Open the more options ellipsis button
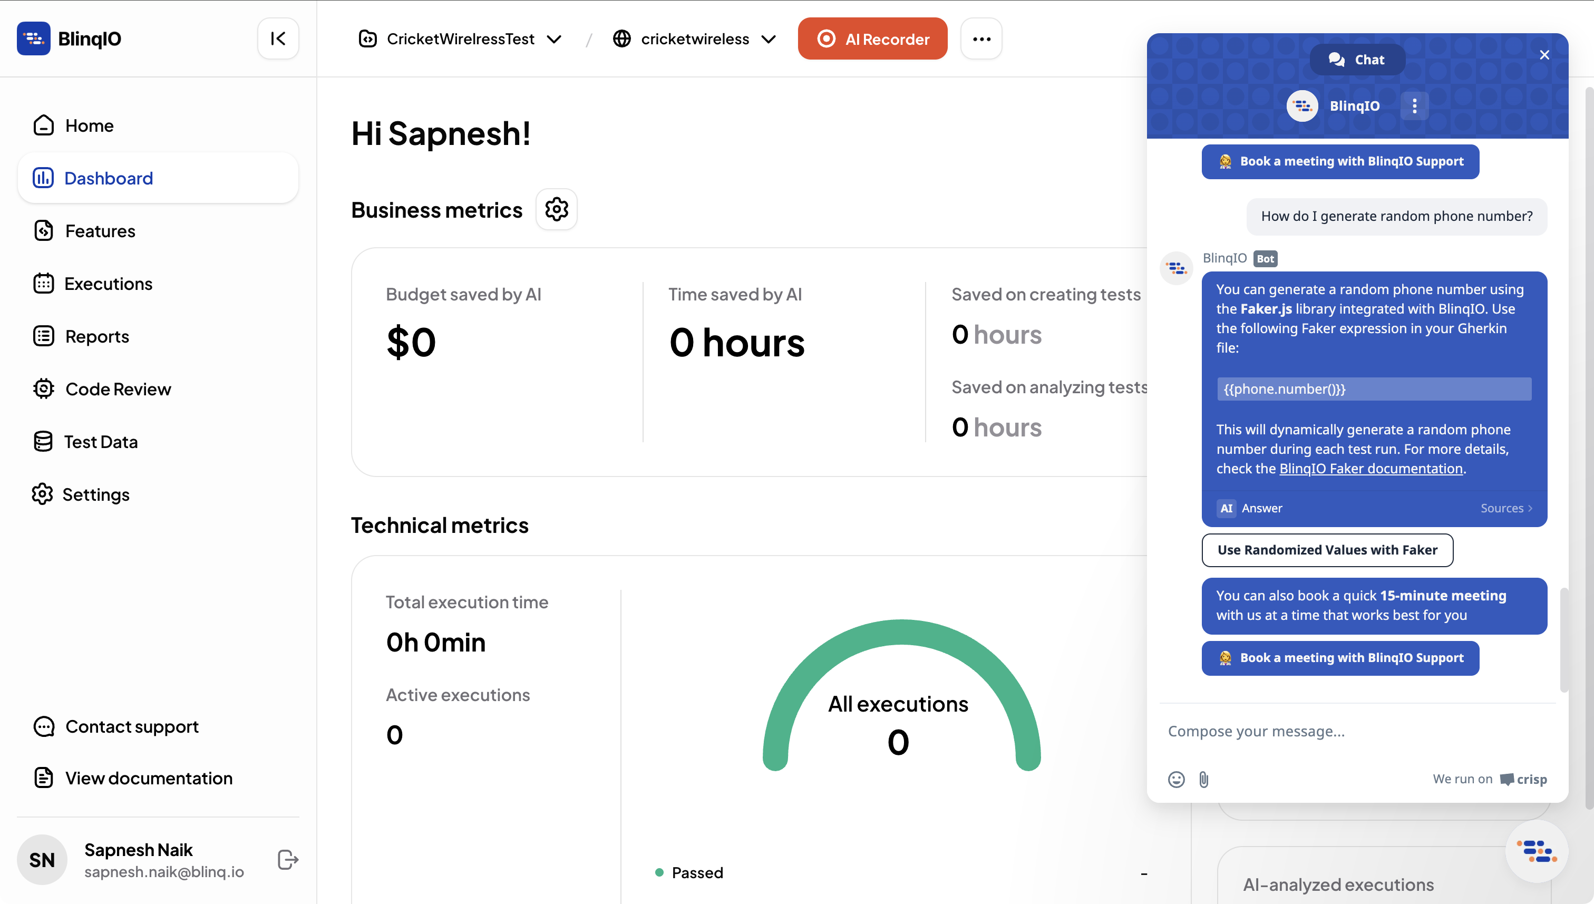 click(981, 38)
